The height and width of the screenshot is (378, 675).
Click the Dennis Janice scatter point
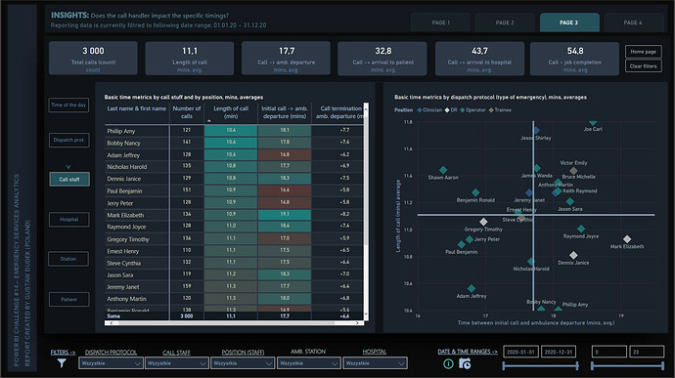coord(573,256)
